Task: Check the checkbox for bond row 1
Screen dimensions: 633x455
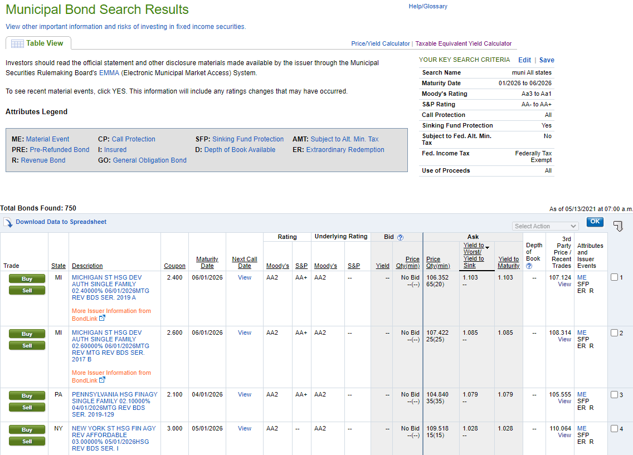Action: pyautogui.click(x=615, y=277)
